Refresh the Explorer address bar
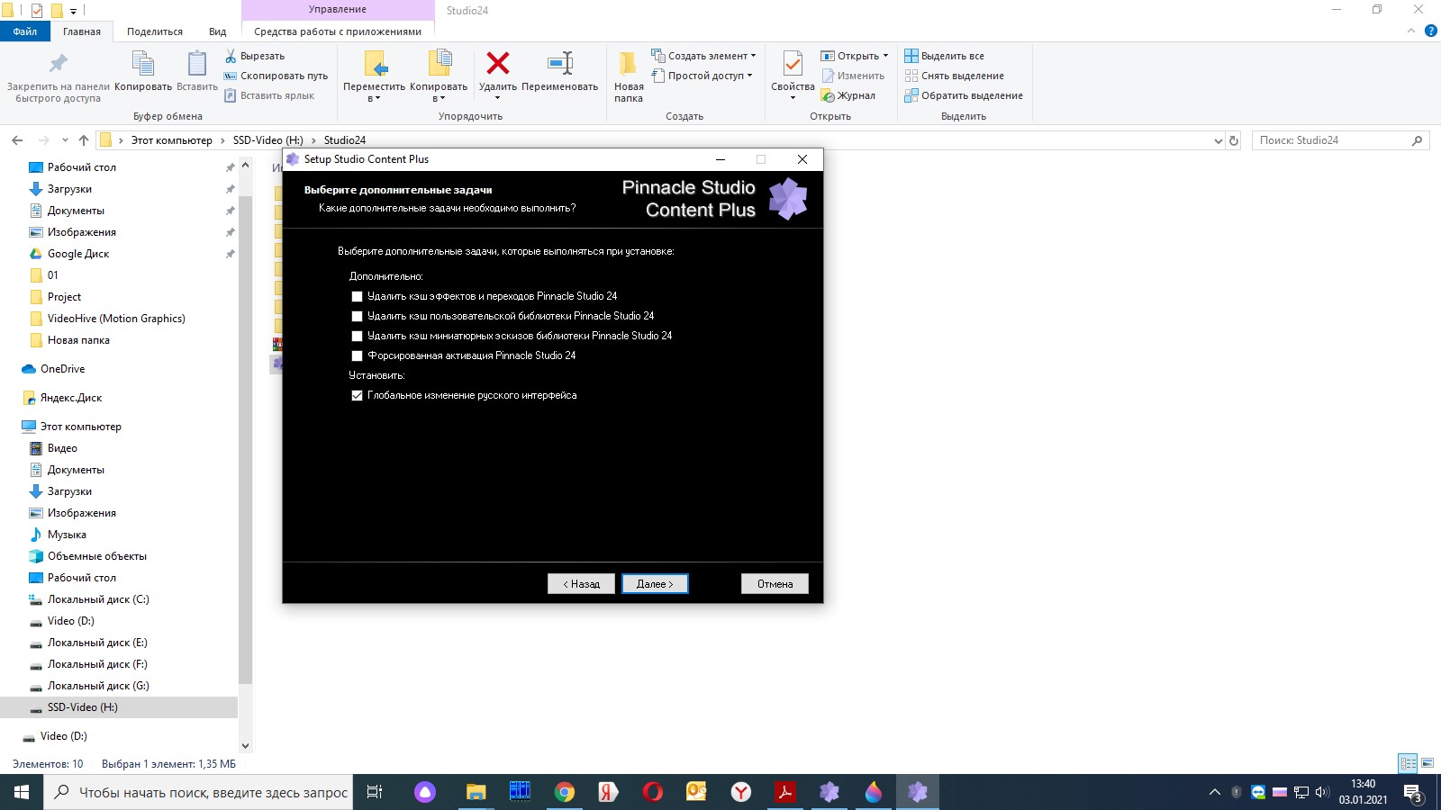The width and height of the screenshot is (1441, 810). coord(1234,140)
